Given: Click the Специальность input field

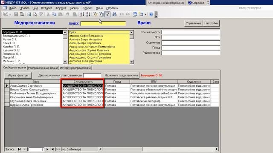Looking at the screenshot, I should point(191,32).
